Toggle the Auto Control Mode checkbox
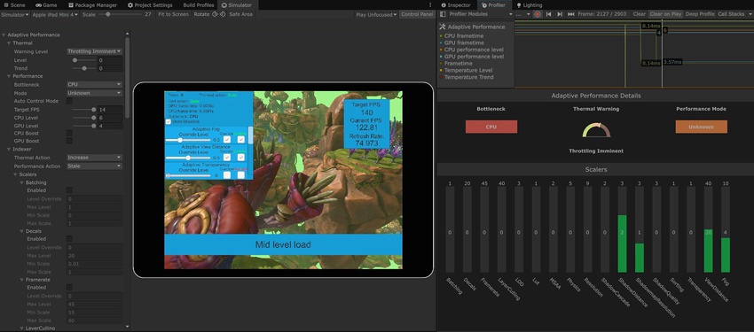Screen dimensions: 754x332 [x=69, y=101]
